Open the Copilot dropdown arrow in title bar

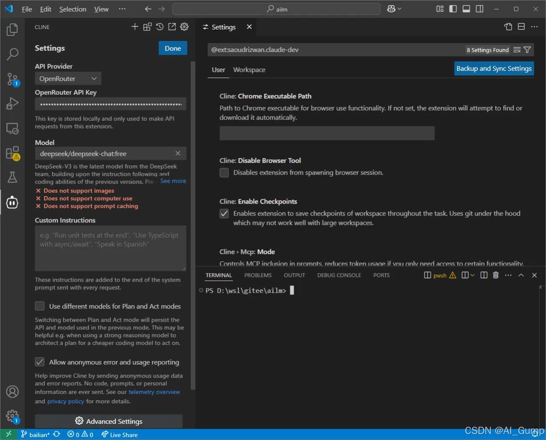point(400,9)
